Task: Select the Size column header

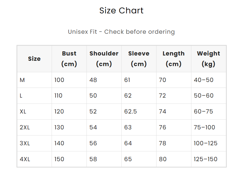Action: [34, 59]
